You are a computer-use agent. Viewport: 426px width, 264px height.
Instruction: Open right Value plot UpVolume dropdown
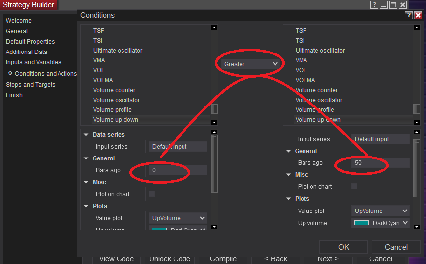point(380,211)
